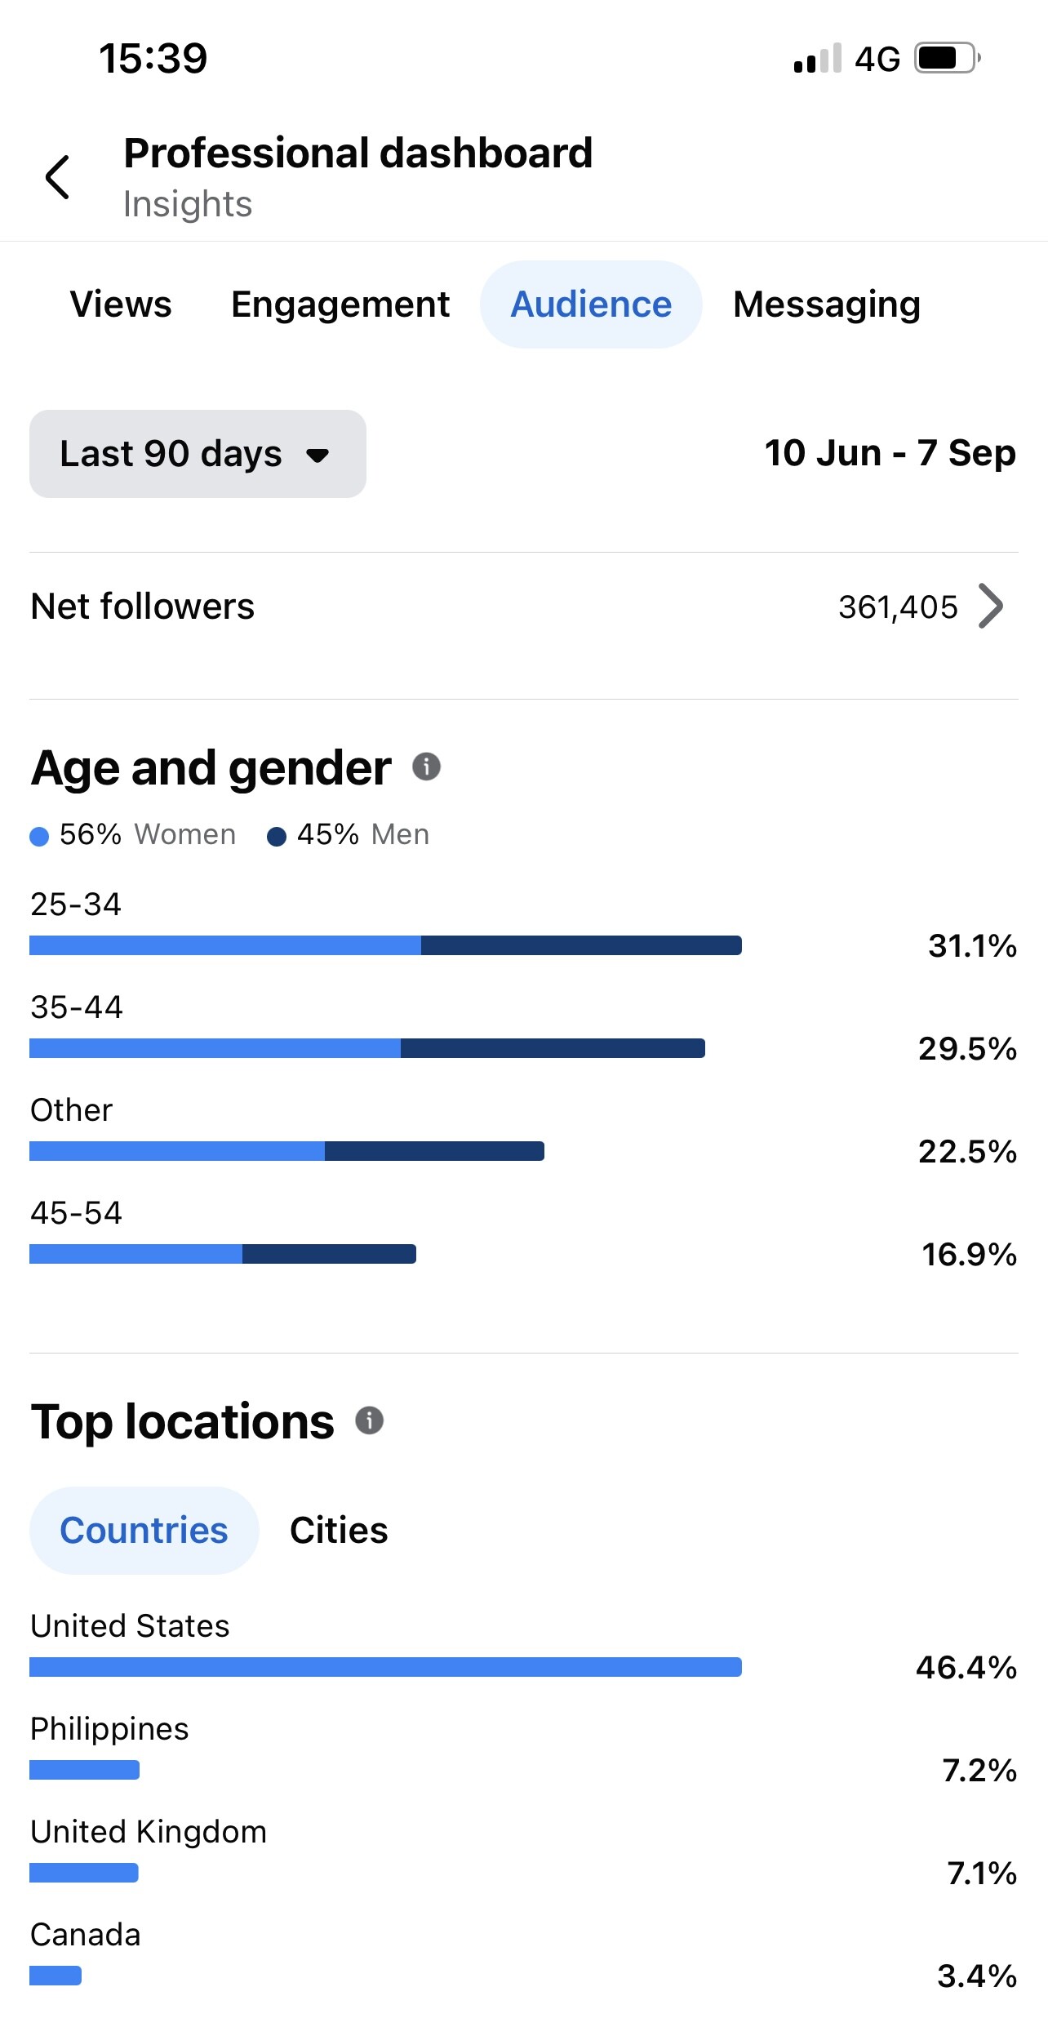This screenshot has width=1048, height=2036.
Task: Tap the 25-34 age group bar
Action: (x=385, y=945)
